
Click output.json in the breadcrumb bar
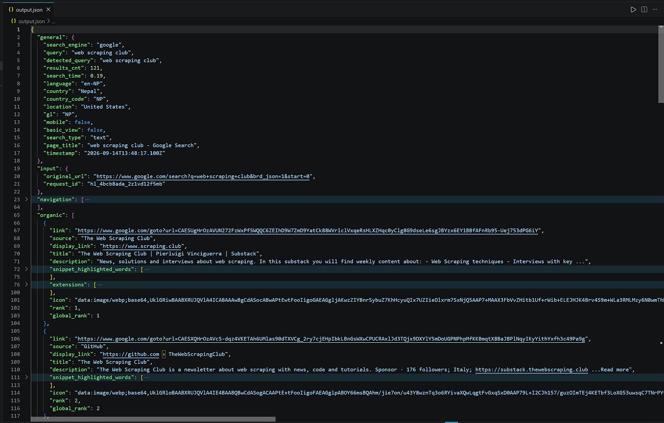pos(31,21)
